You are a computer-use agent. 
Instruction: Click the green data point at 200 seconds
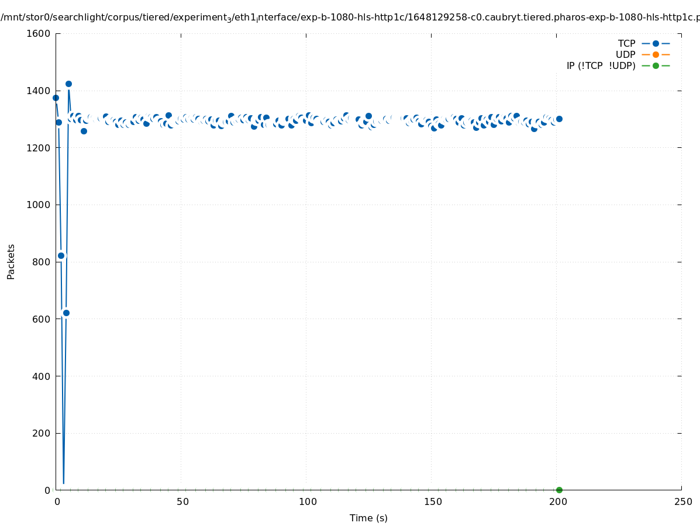[559, 490]
